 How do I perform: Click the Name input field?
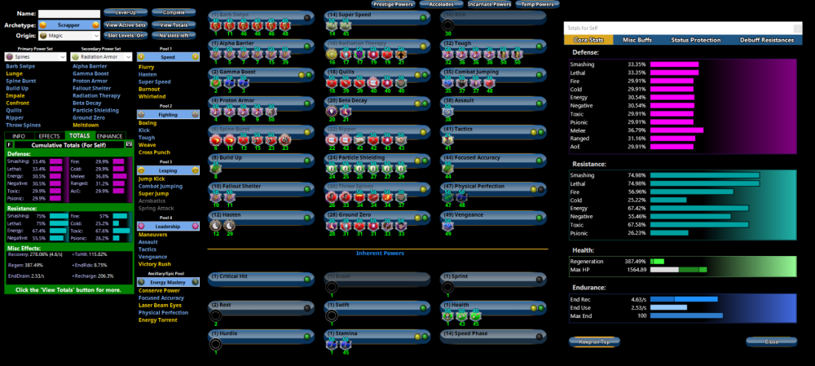click(x=68, y=14)
